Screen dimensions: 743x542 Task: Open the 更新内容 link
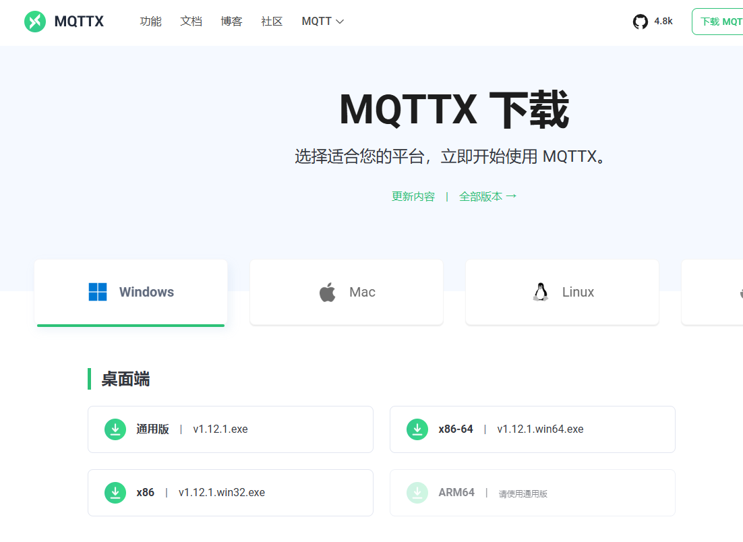pos(413,196)
